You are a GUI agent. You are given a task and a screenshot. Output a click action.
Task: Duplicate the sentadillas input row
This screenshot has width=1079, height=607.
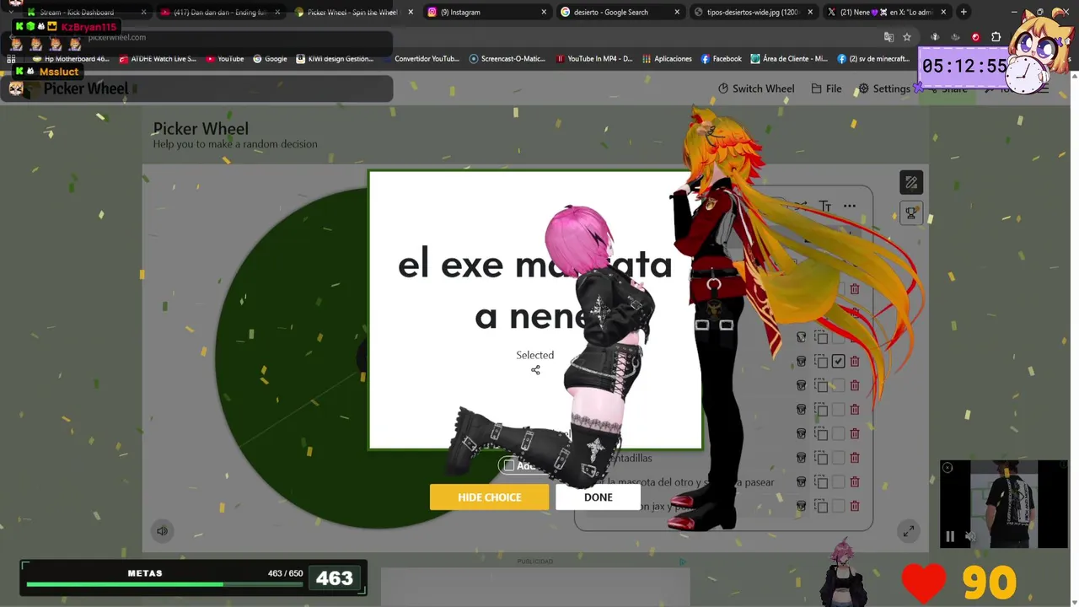pos(822,458)
